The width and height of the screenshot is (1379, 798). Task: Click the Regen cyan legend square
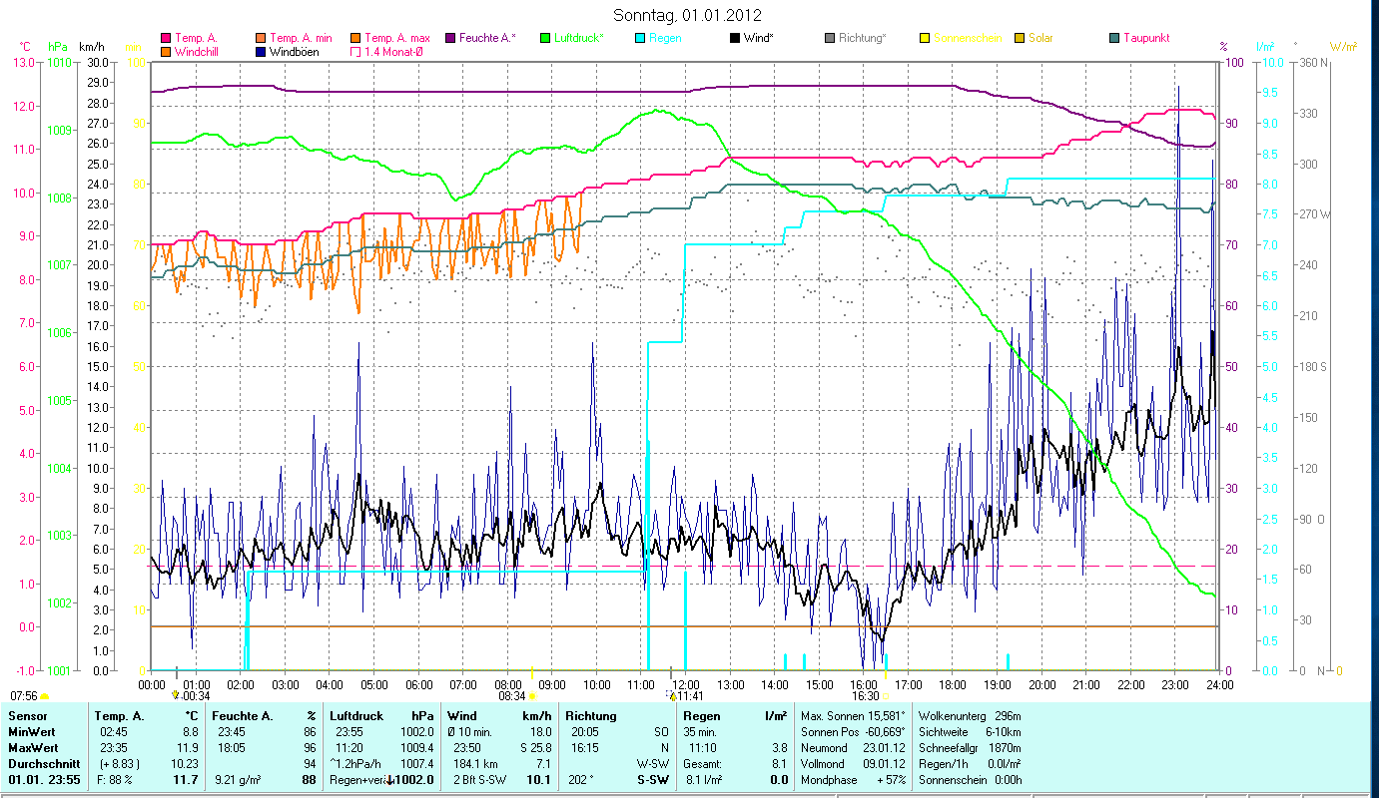[x=641, y=38]
